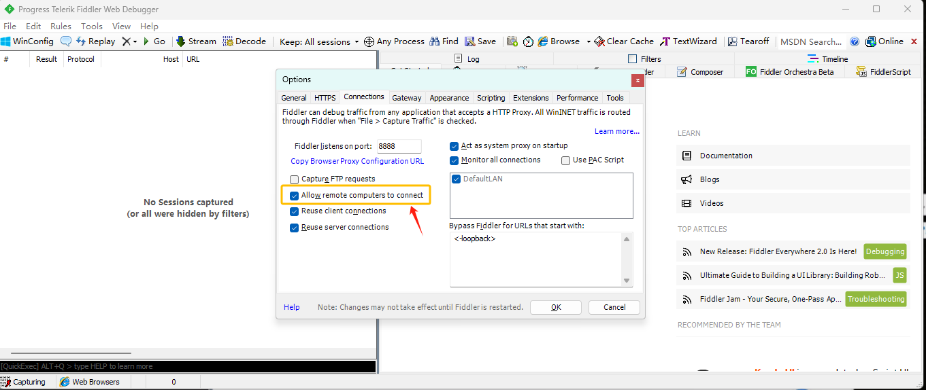Click the blue help question icon
Screen dimensions: 926x390
[855, 41]
